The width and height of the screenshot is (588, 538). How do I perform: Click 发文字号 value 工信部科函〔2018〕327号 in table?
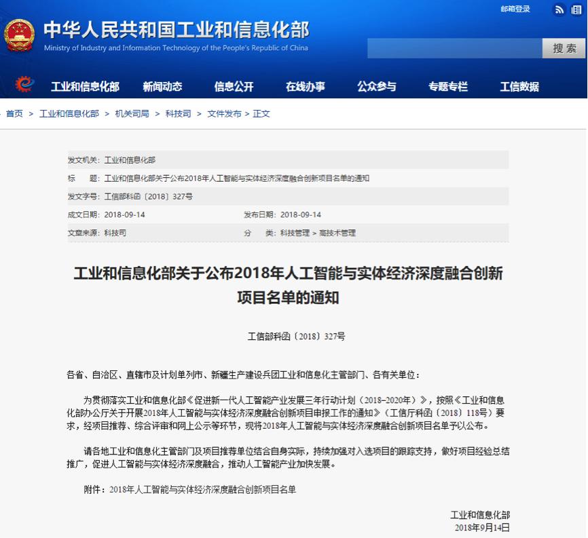(x=149, y=197)
